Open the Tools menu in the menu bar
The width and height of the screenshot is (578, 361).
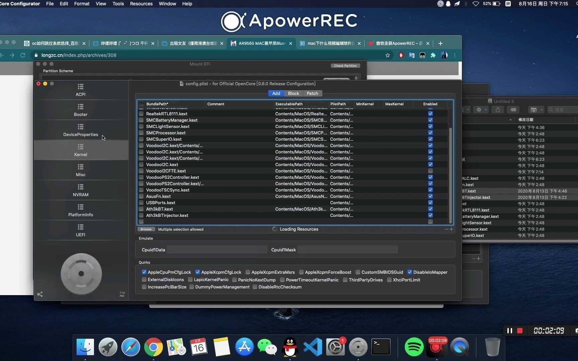(118, 4)
